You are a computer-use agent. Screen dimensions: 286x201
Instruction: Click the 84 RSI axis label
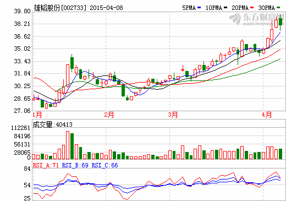coord(27,169)
